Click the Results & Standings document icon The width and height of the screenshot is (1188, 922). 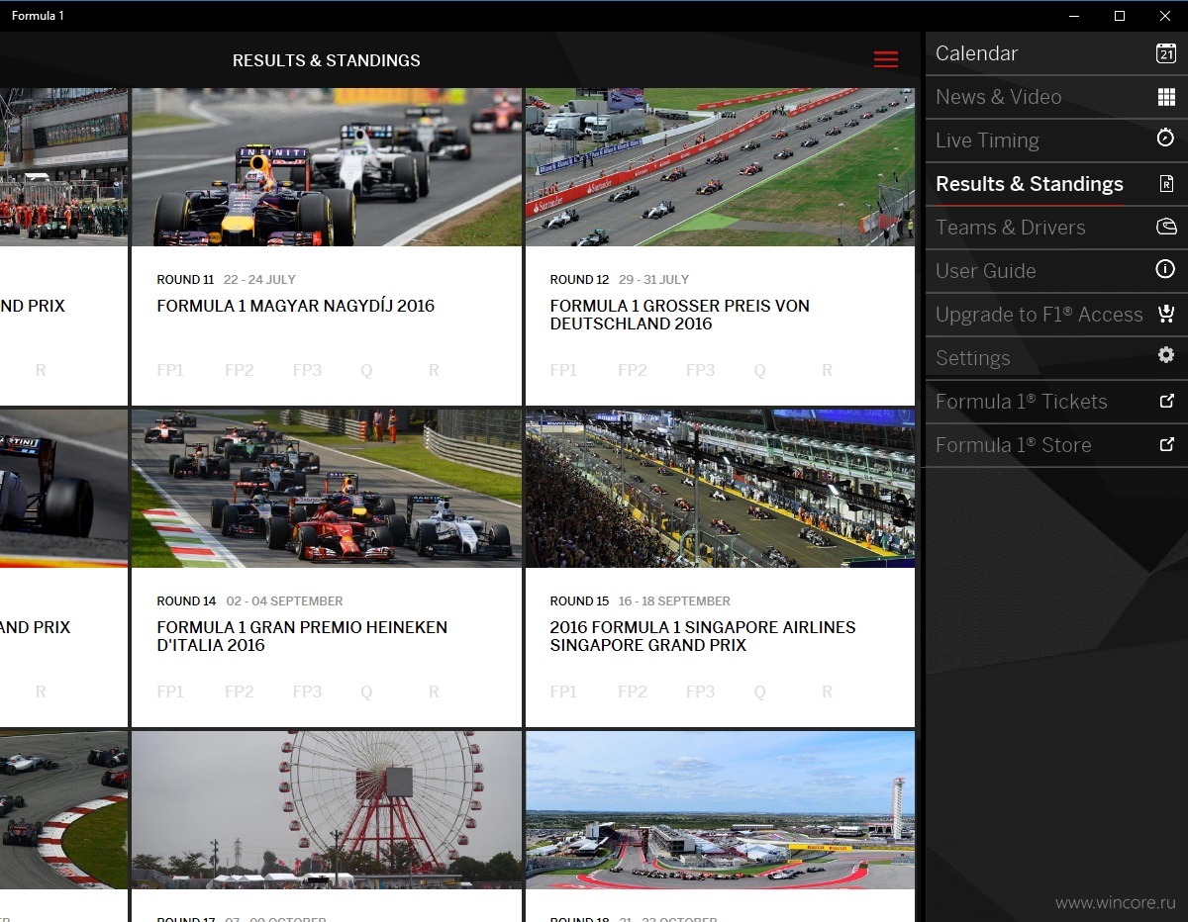tap(1166, 184)
